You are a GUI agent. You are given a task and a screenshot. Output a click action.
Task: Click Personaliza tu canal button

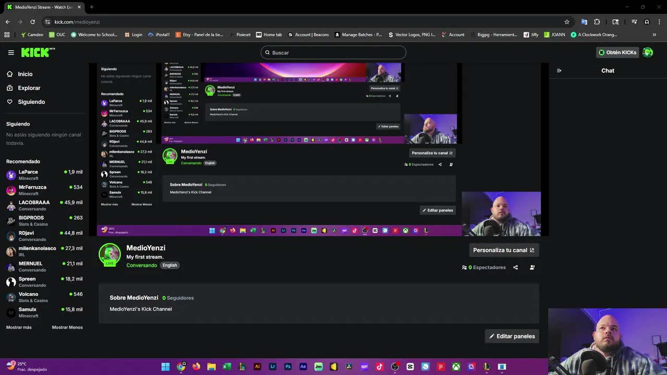pyautogui.click(x=503, y=250)
